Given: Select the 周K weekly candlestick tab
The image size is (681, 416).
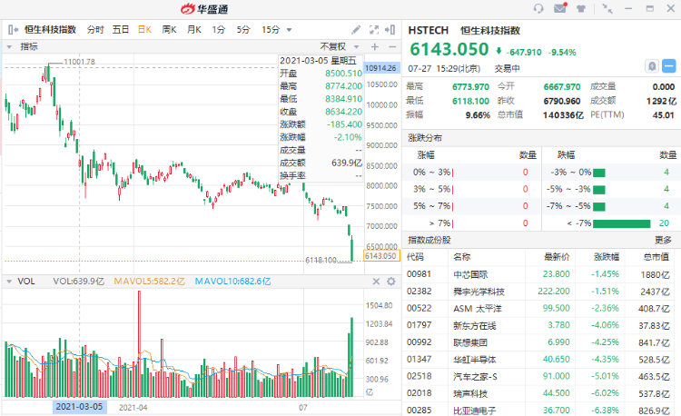Looking at the screenshot, I should click(169, 30).
